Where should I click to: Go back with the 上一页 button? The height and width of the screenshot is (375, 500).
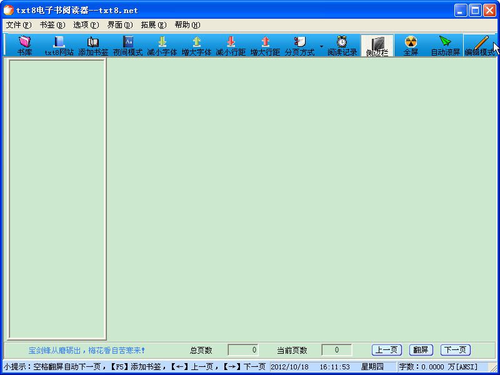tap(386, 349)
